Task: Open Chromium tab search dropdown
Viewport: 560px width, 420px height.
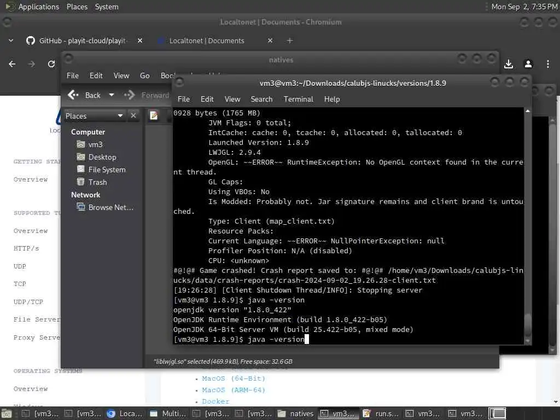Action: point(11,40)
